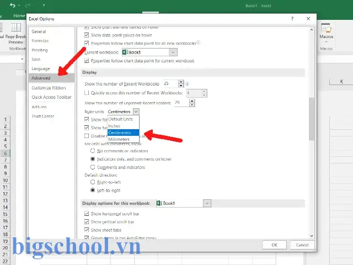Screen dimensions: 353x265
Task: Decrease Recent Workbooks count spinner down
Action: [x=181, y=86]
